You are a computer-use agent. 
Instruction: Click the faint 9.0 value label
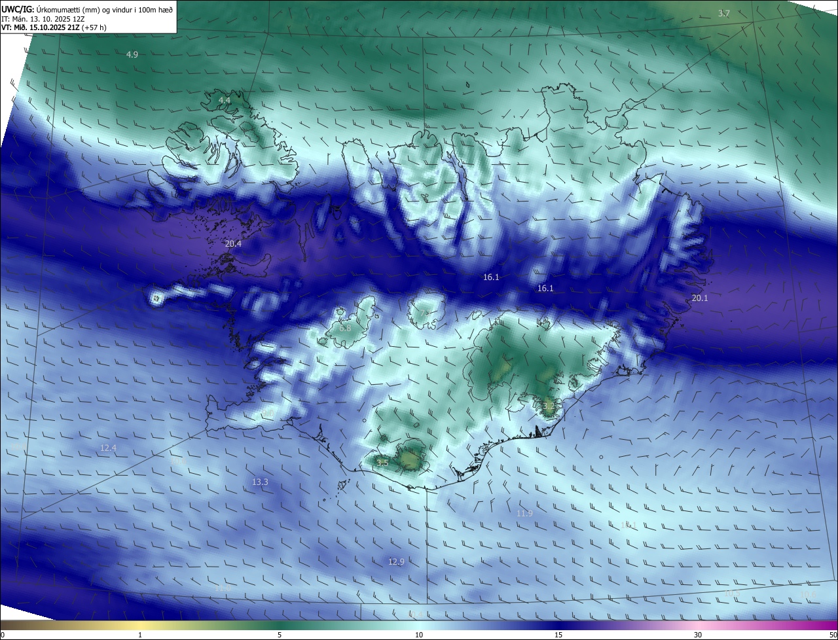[x=268, y=414]
